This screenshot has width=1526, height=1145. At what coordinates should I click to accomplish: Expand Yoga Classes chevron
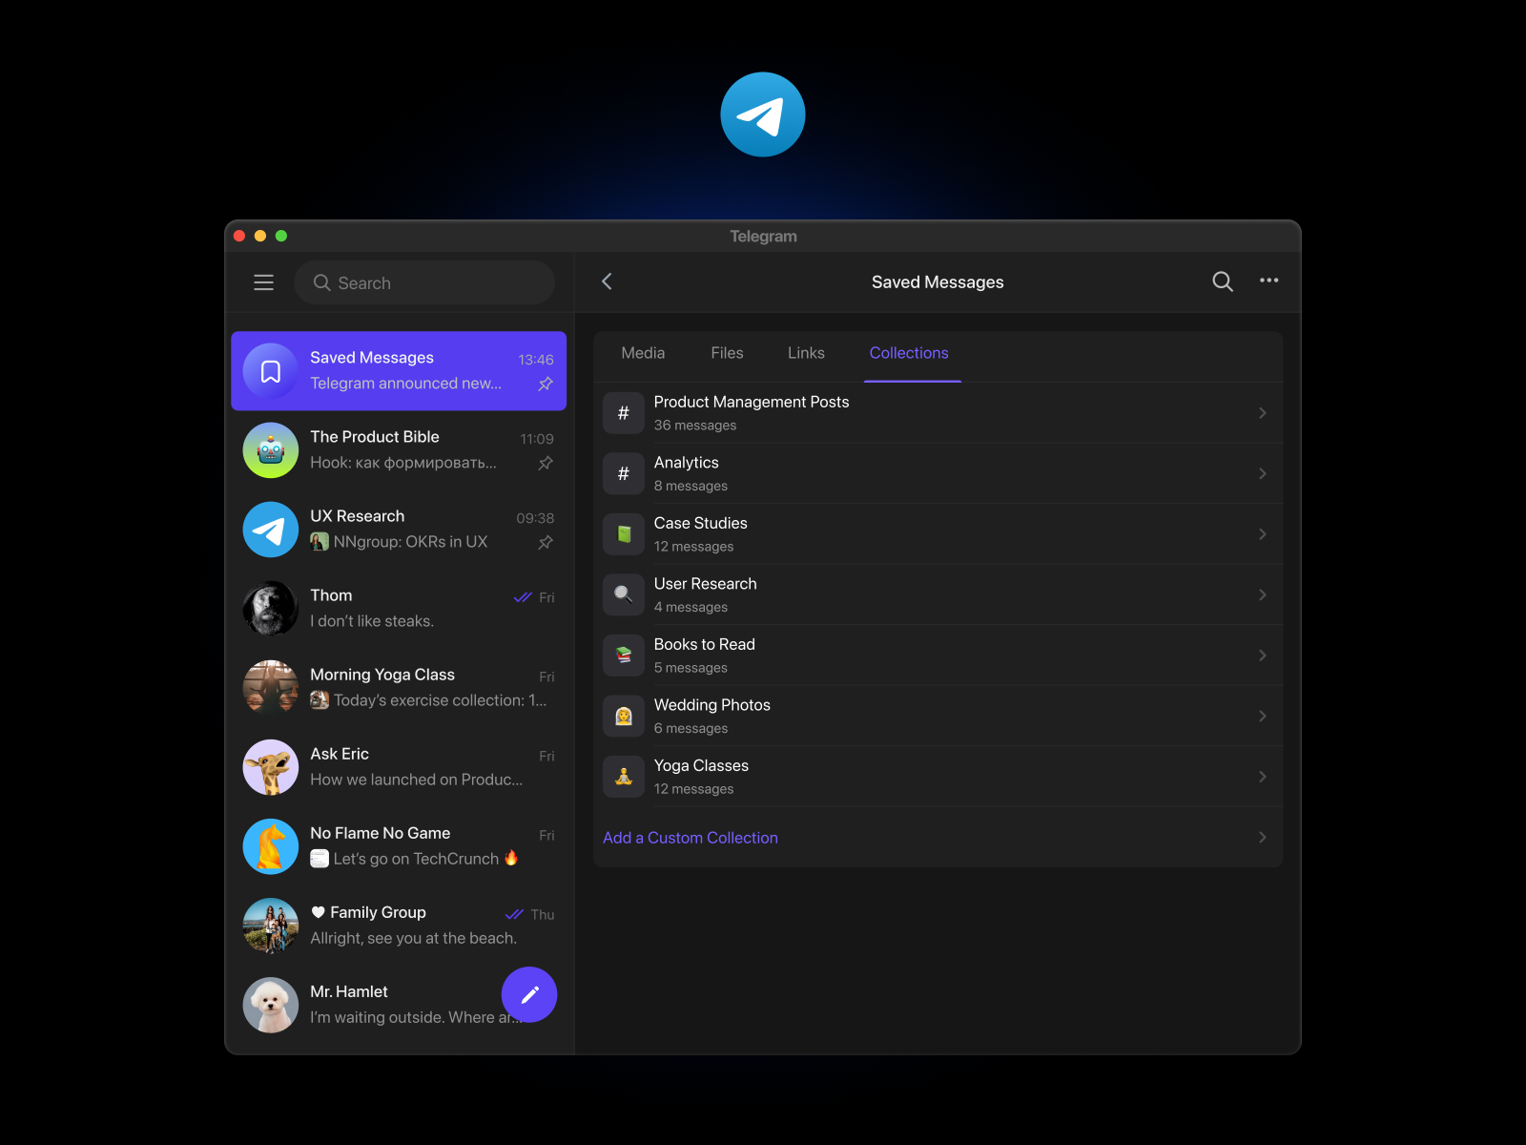[x=1262, y=777]
